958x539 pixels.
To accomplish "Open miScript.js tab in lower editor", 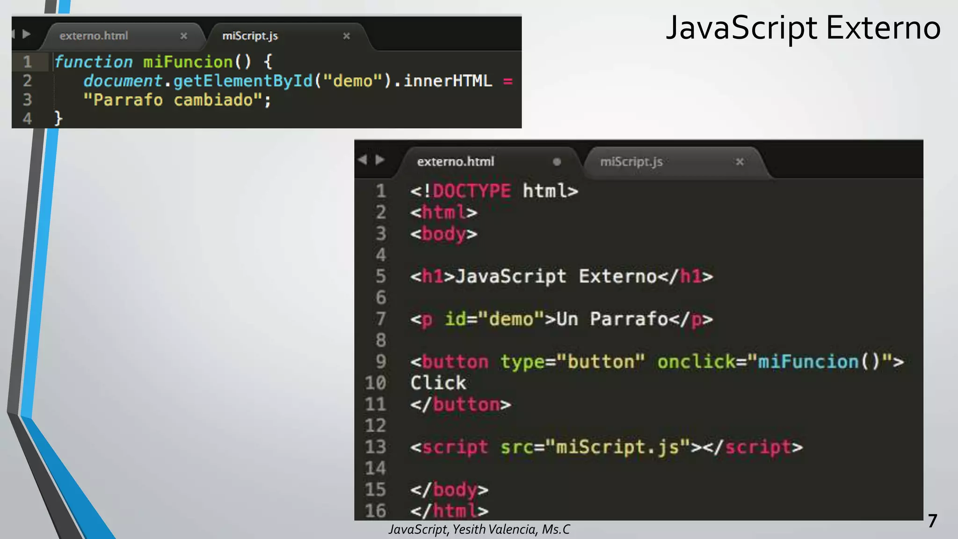I will click(x=631, y=161).
